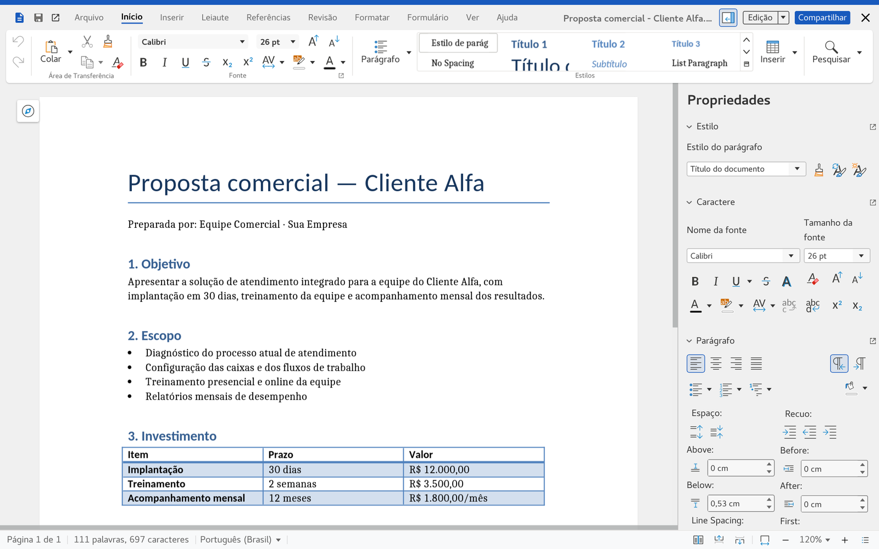Collapse the Caractere section
The image size is (879, 549).
(x=689, y=202)
